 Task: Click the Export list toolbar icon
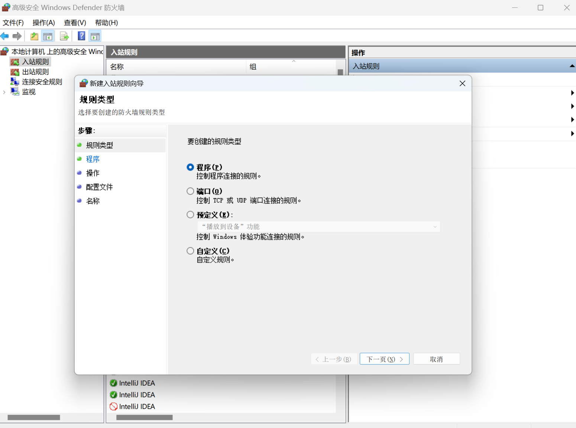[x=64, y=36]
